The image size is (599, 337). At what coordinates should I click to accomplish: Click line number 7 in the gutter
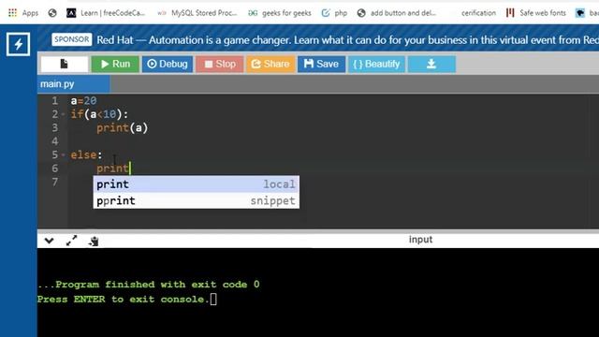[55, 182]
